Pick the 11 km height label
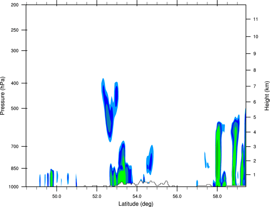270x207 pixels. [x=255, y=19]
